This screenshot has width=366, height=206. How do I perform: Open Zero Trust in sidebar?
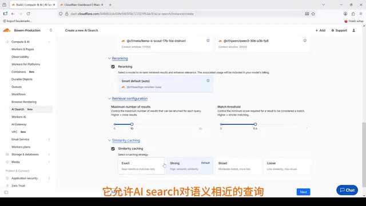[x=18, y=185]
